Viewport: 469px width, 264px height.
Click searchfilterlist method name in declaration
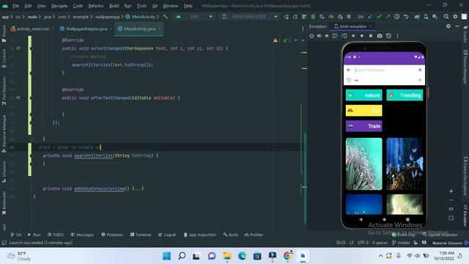pos(93,155)
